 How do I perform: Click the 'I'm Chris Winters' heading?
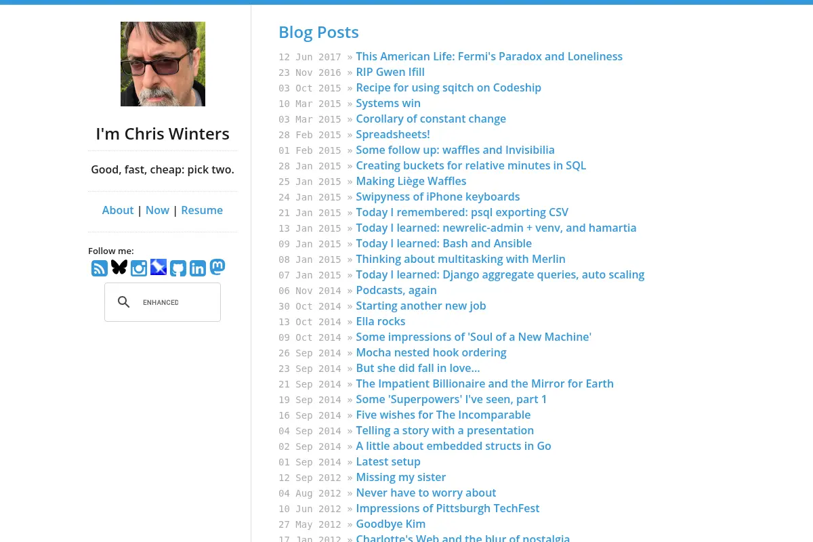click(x=163, y=133)
